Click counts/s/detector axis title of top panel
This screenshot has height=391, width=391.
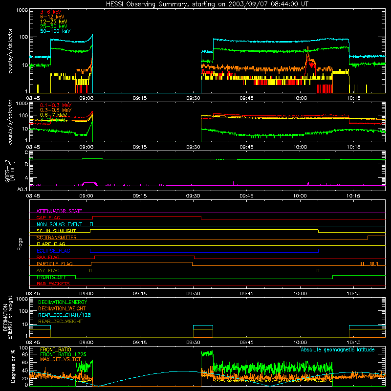[x=10, y=51]
